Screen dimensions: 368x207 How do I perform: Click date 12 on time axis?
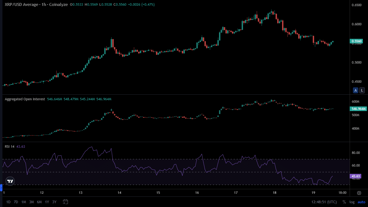point(42,193)
